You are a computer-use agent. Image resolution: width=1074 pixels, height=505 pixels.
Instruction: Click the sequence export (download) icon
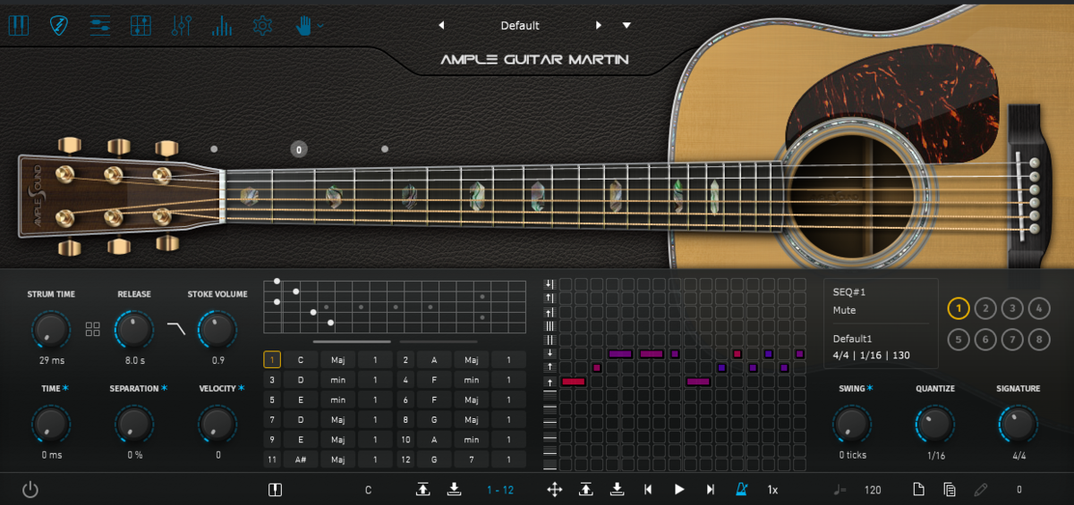(x=617, y=489)
